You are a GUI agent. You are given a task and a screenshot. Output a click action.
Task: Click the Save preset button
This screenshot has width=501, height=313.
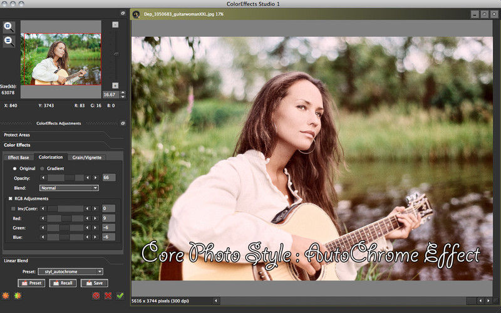coord(95,283)
